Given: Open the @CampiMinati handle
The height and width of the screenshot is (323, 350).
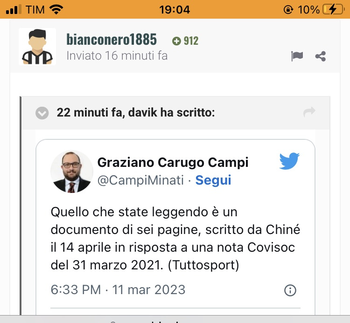Looking at the screenshot, I should [x=140, y=180].
